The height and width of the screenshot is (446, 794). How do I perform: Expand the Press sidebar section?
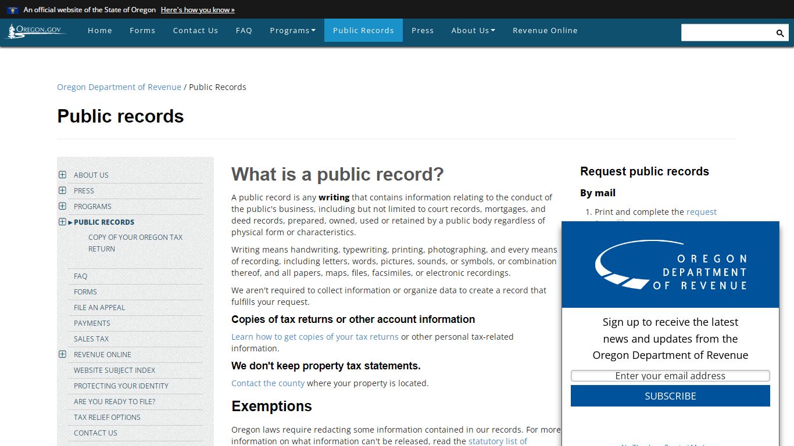pyautogui.click(x=62, y=190)
